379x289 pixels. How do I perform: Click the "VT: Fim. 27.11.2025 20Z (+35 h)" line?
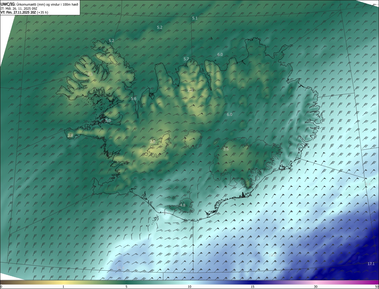coord(24,12)
